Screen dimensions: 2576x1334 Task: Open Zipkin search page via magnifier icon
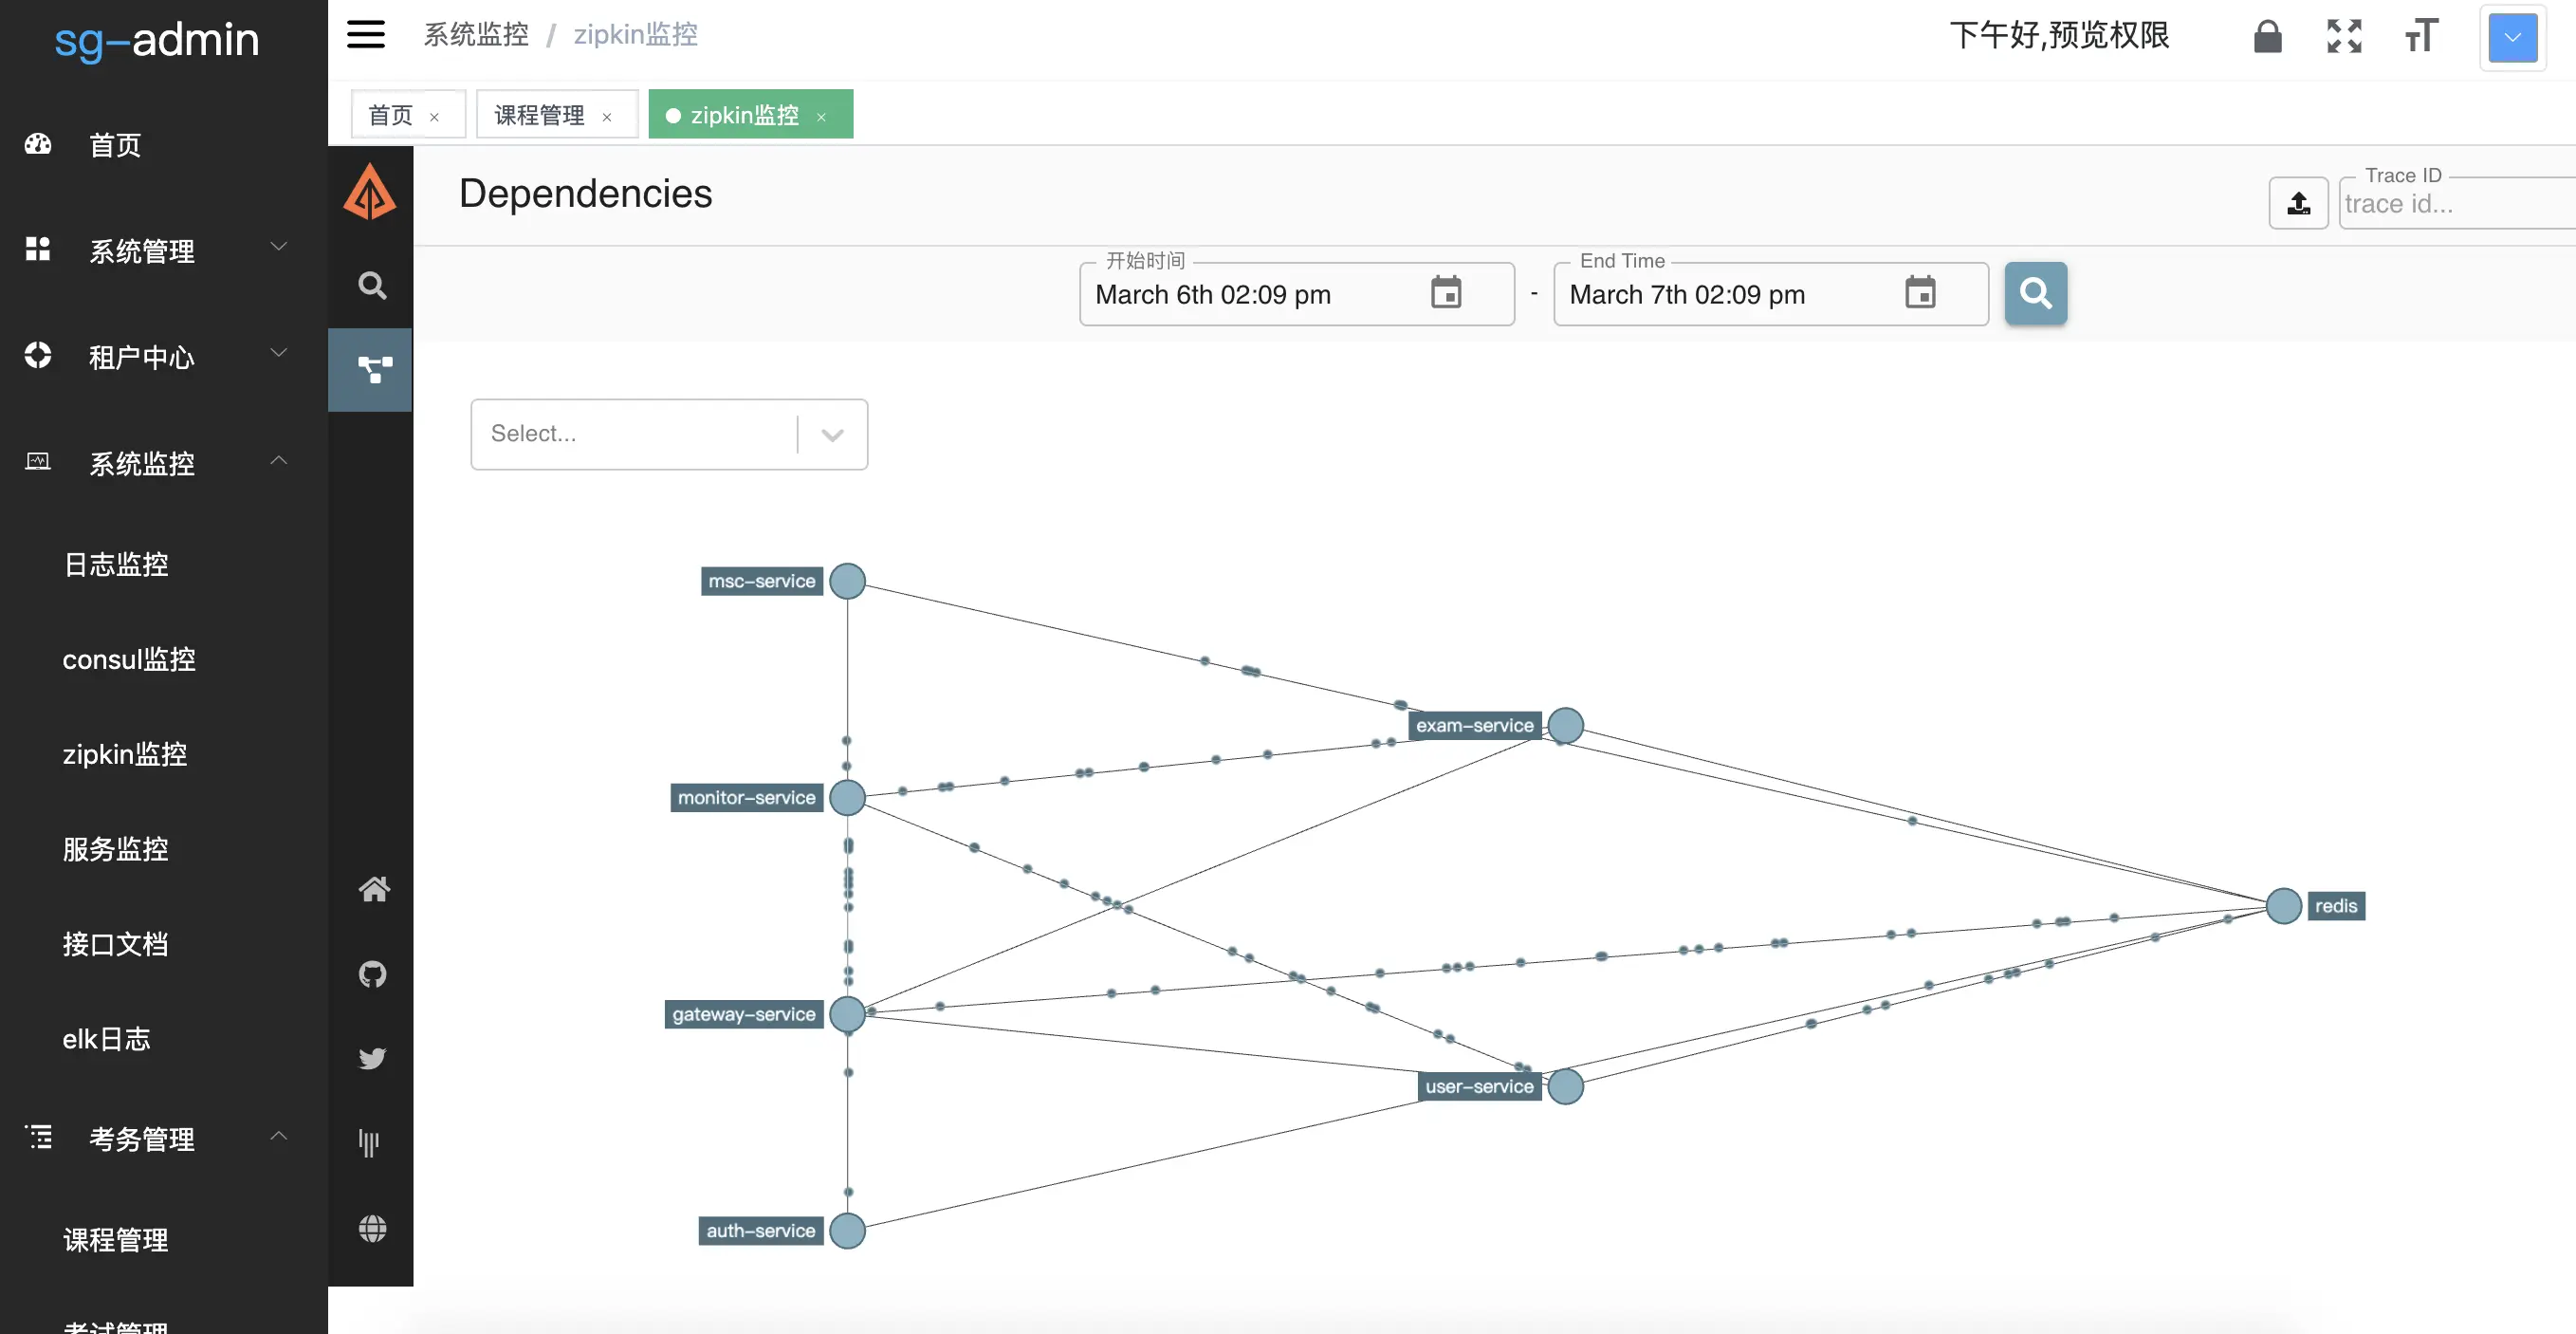(x=372, y=286)
